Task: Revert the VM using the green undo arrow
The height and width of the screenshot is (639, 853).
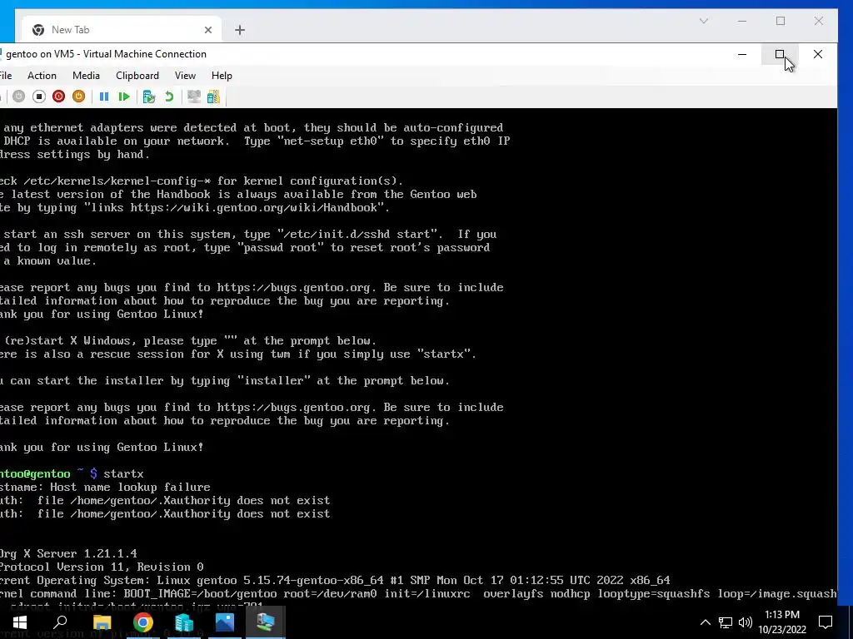Action: pos(169,97)
